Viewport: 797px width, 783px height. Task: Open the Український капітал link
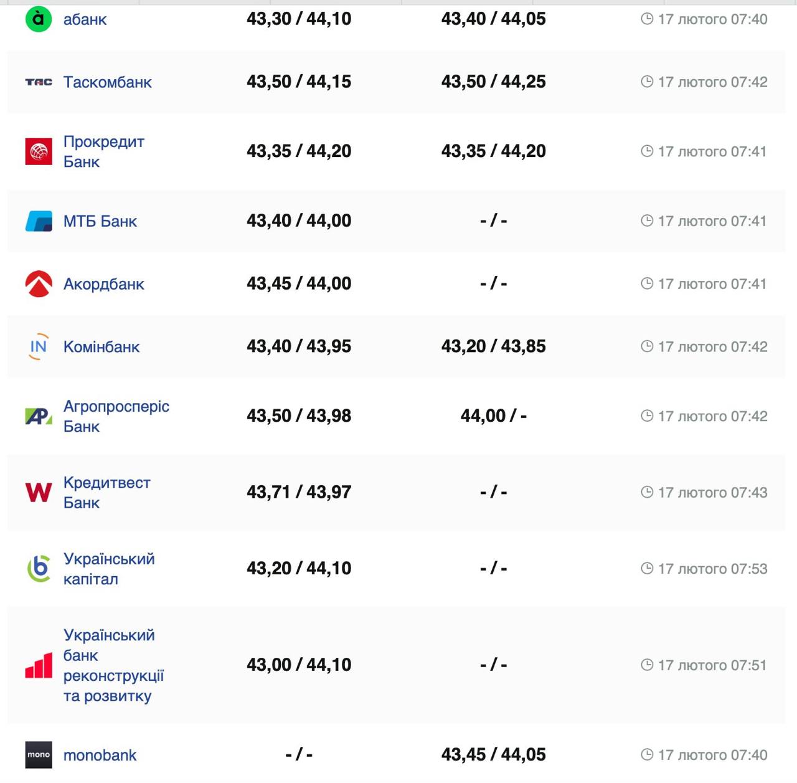pos(109,569)
